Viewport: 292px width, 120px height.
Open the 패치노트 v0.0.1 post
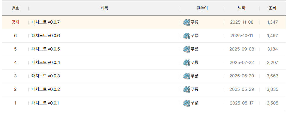[x=45, y=103]
